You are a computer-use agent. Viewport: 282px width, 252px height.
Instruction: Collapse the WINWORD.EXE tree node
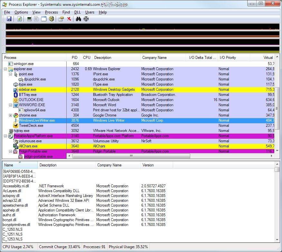10,105
